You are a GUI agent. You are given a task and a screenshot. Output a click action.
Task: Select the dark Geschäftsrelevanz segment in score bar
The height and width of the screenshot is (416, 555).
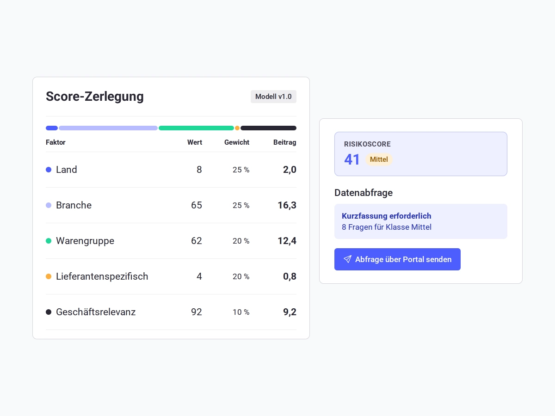point(268,128)
